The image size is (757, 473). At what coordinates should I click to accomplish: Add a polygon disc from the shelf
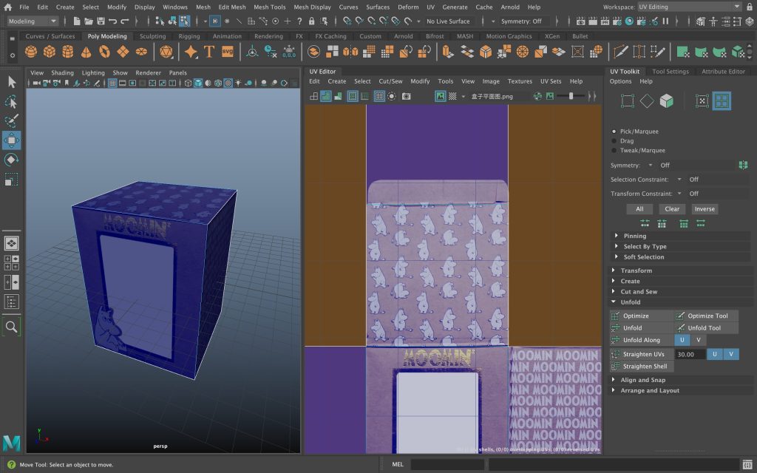pyautogui.click(x=141, y=52)
